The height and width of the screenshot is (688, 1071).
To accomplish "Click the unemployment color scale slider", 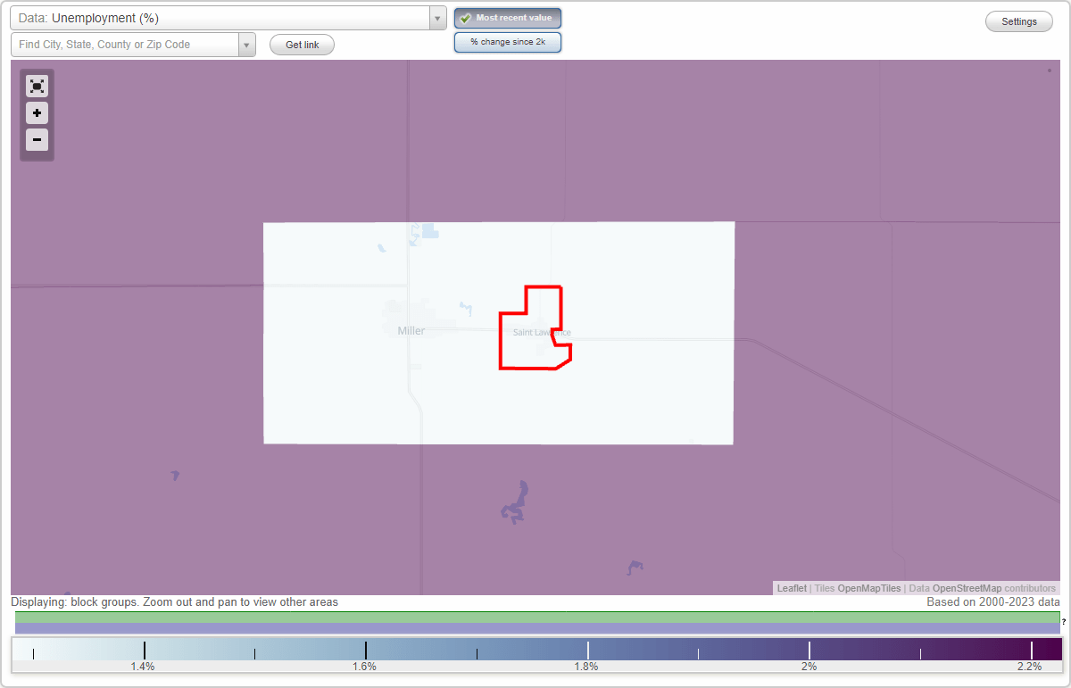I will click(535, 648).
